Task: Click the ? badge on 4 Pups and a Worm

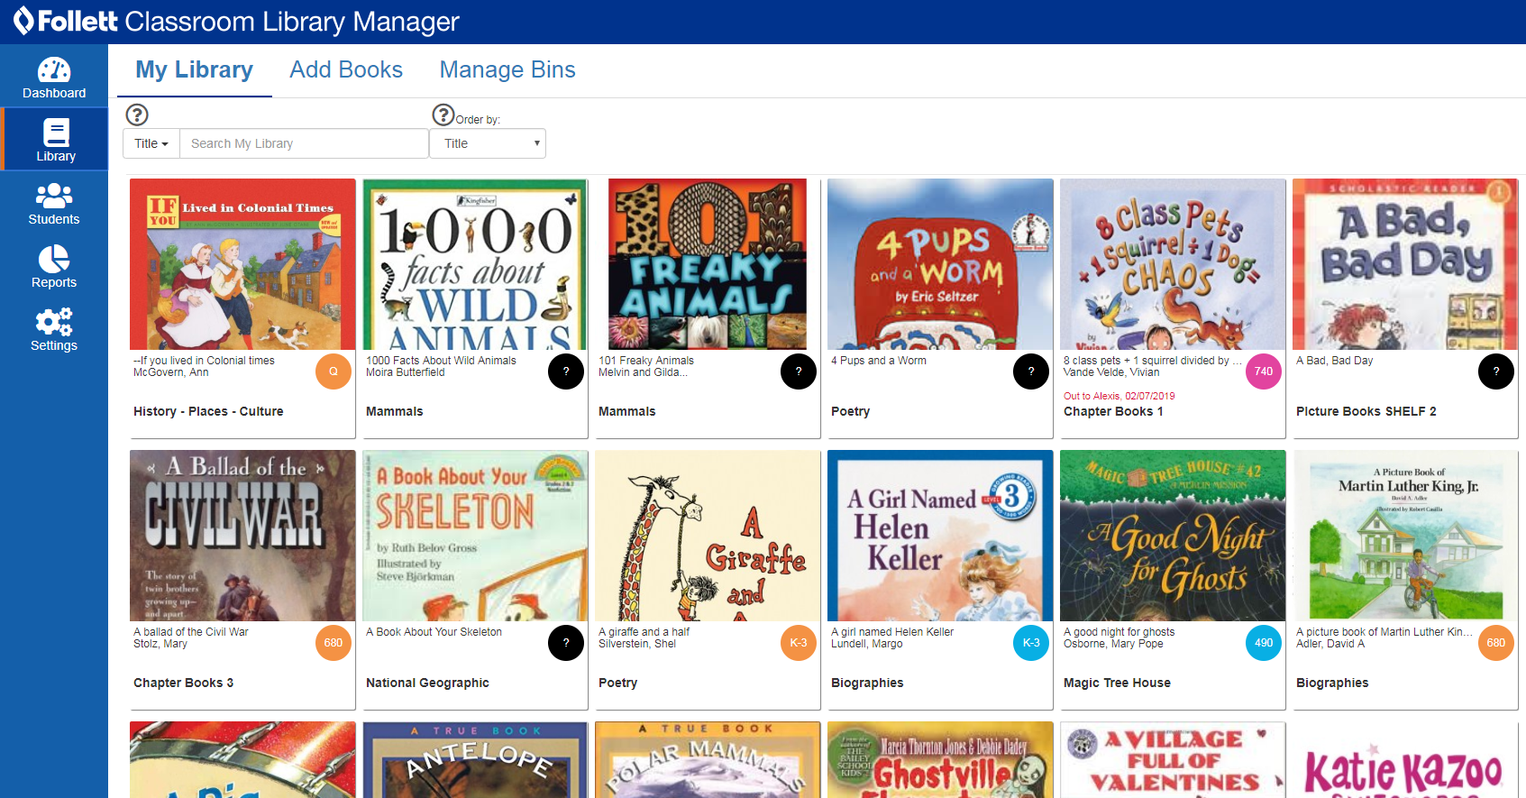Action: click(1031, 371)
